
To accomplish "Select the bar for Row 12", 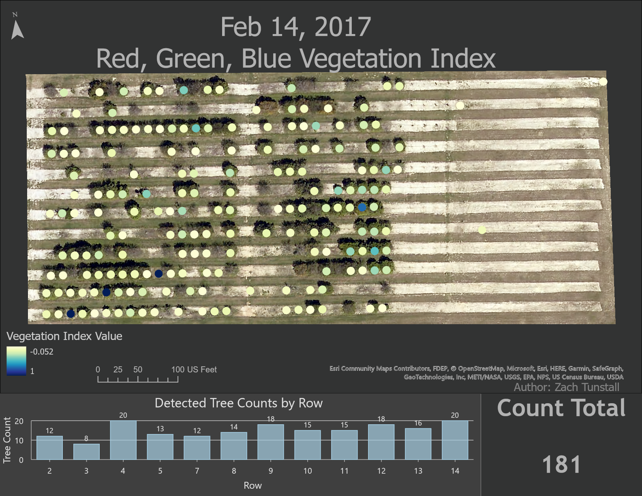I will [381, 442].
